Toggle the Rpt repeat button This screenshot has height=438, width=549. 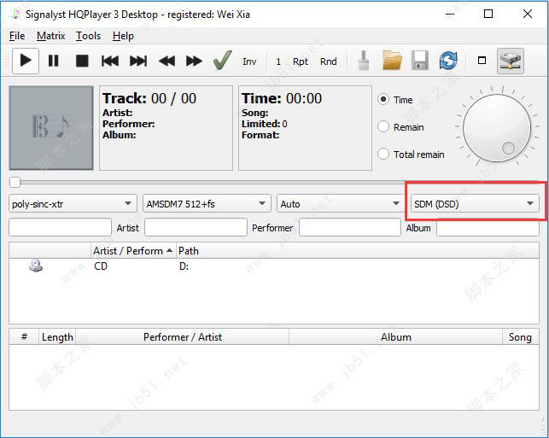pos(301,61)
